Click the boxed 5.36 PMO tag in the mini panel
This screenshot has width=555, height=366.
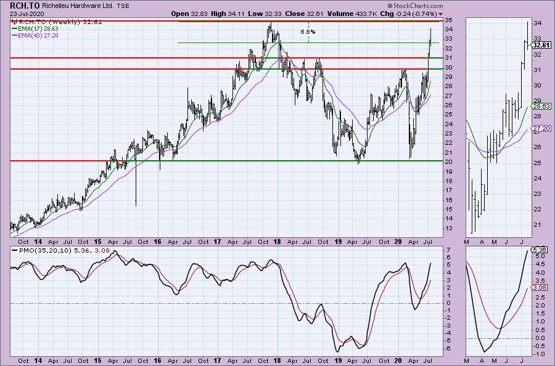[x=540, y=250]
